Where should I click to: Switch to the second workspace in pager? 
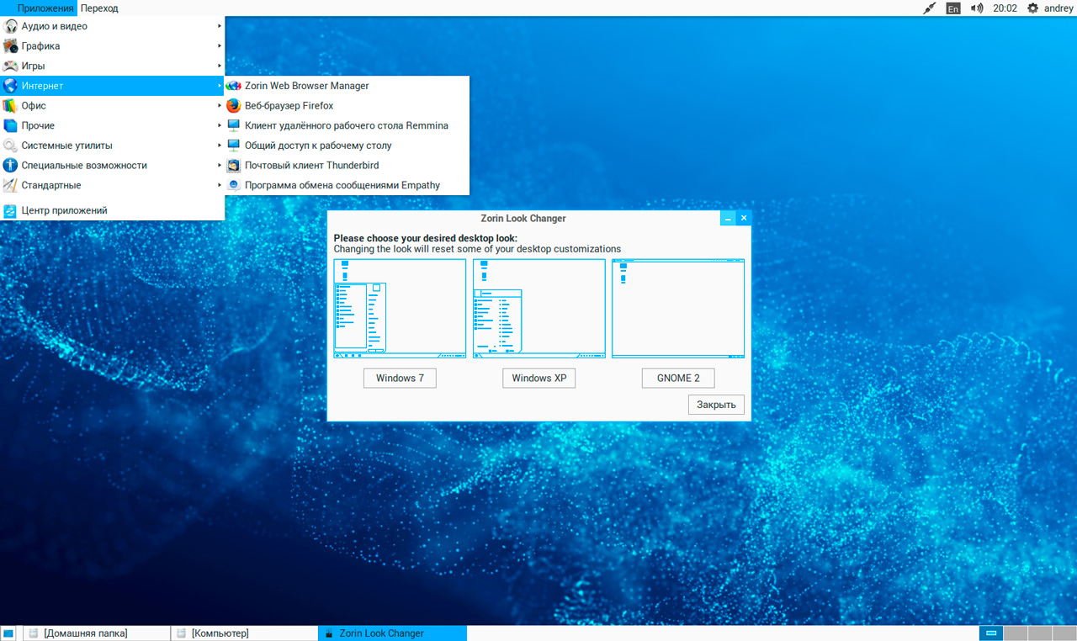(x=1016, y=633)
